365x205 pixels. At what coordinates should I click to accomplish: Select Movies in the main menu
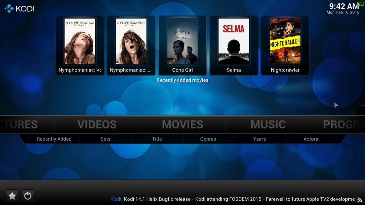click(x=182, y=124)
